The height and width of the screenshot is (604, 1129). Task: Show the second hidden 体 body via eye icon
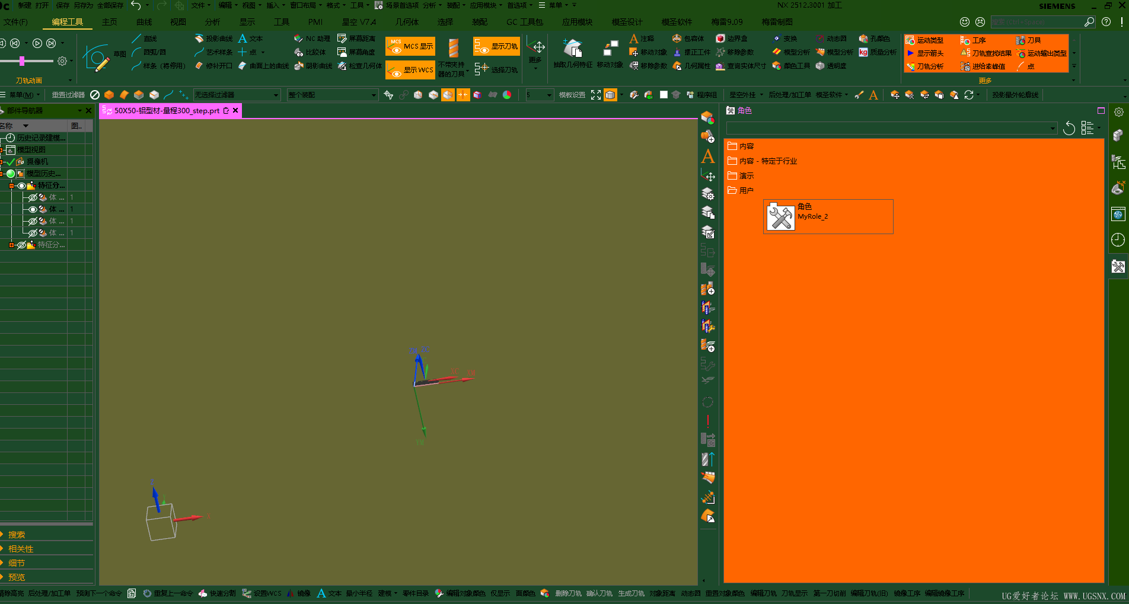click(x=33, y=221)
